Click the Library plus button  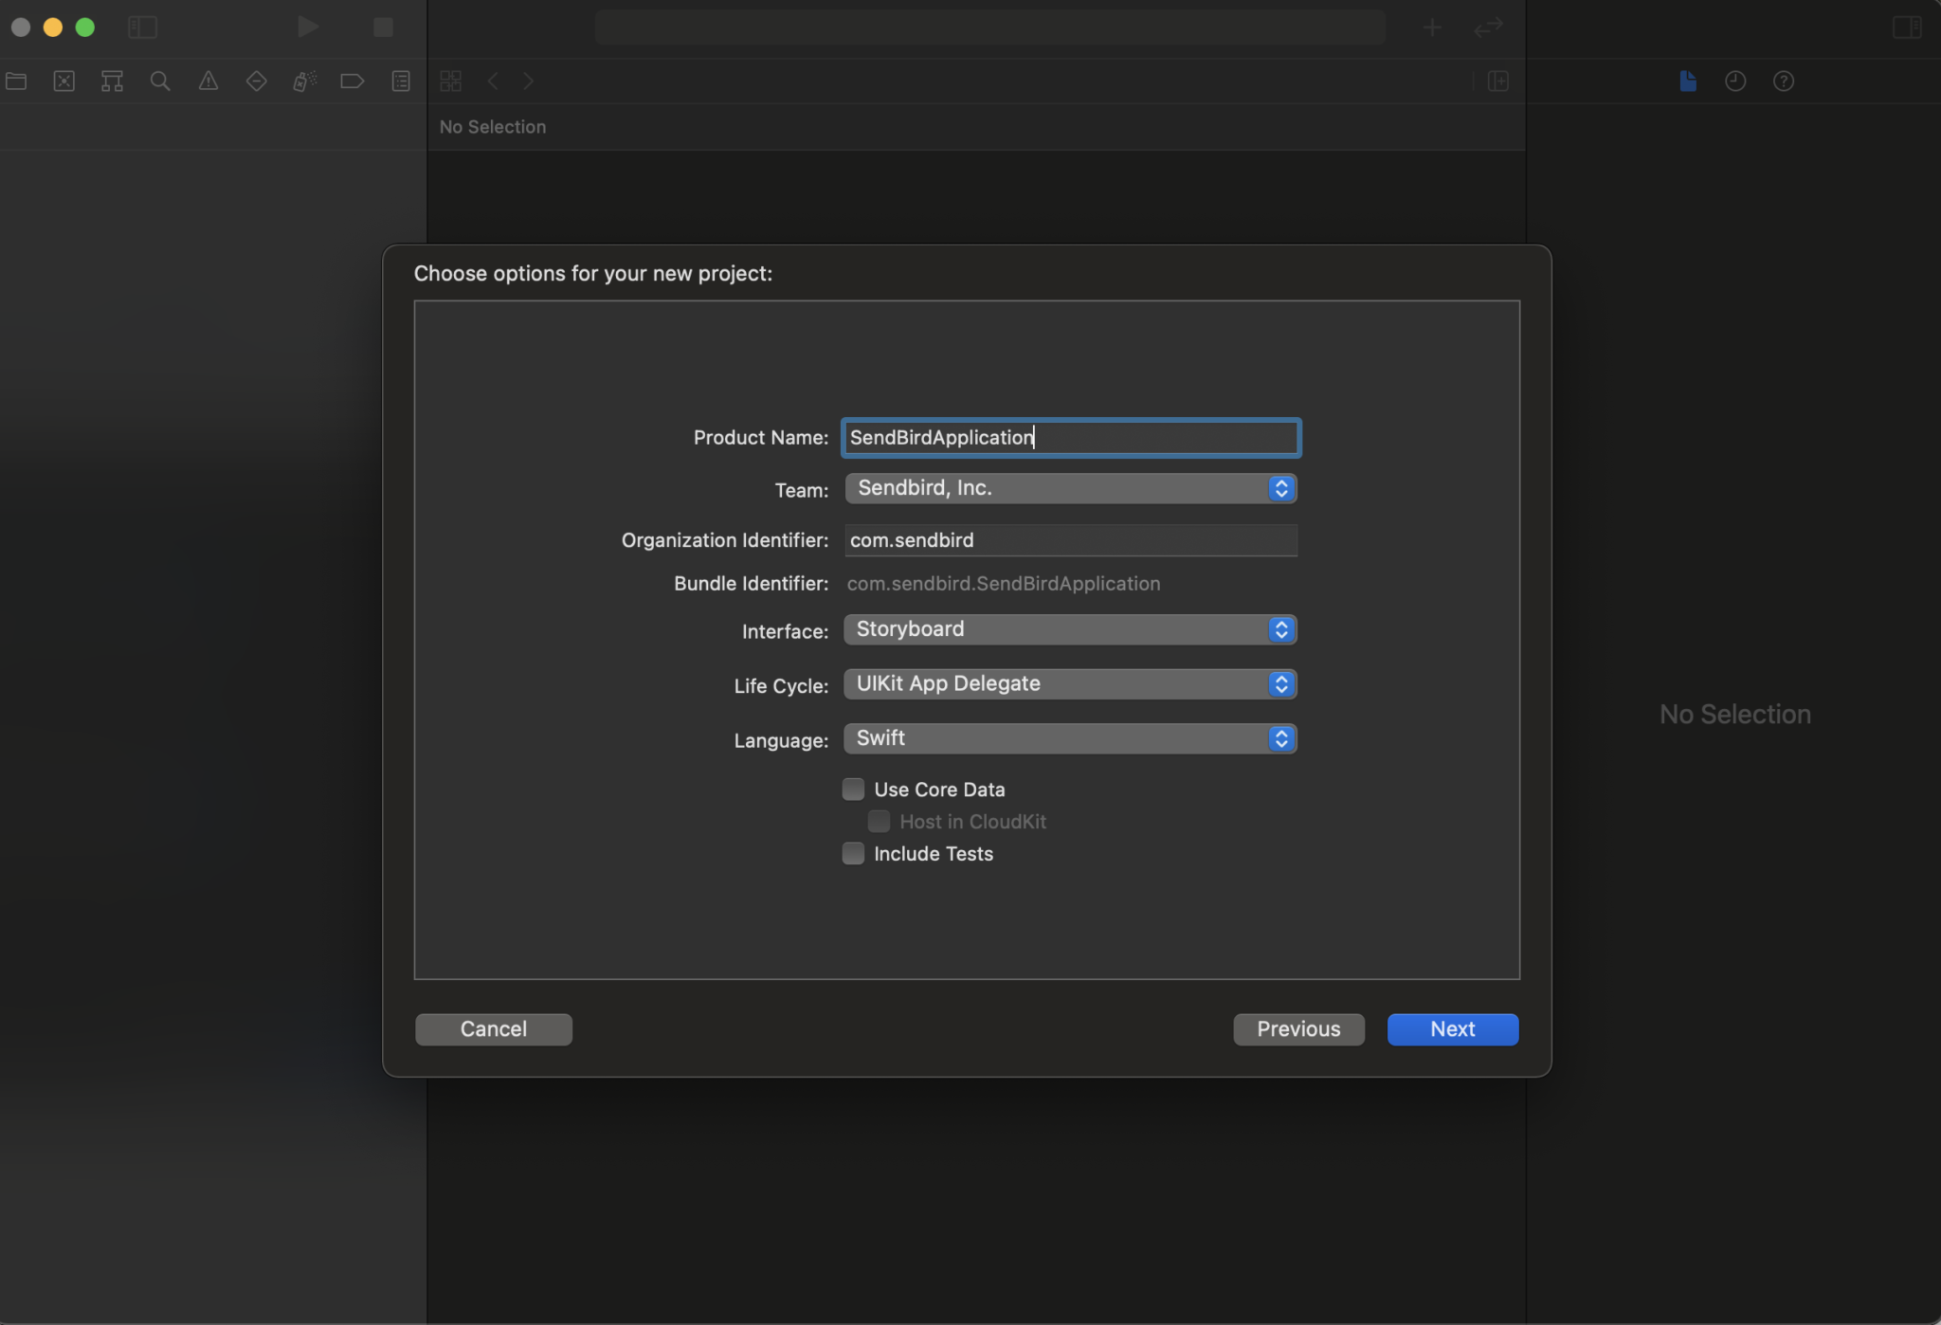point(1432,27)
